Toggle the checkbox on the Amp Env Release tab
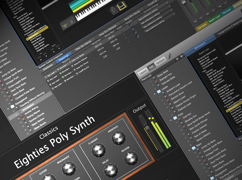242x180 pixels. [x=98, y=37]
